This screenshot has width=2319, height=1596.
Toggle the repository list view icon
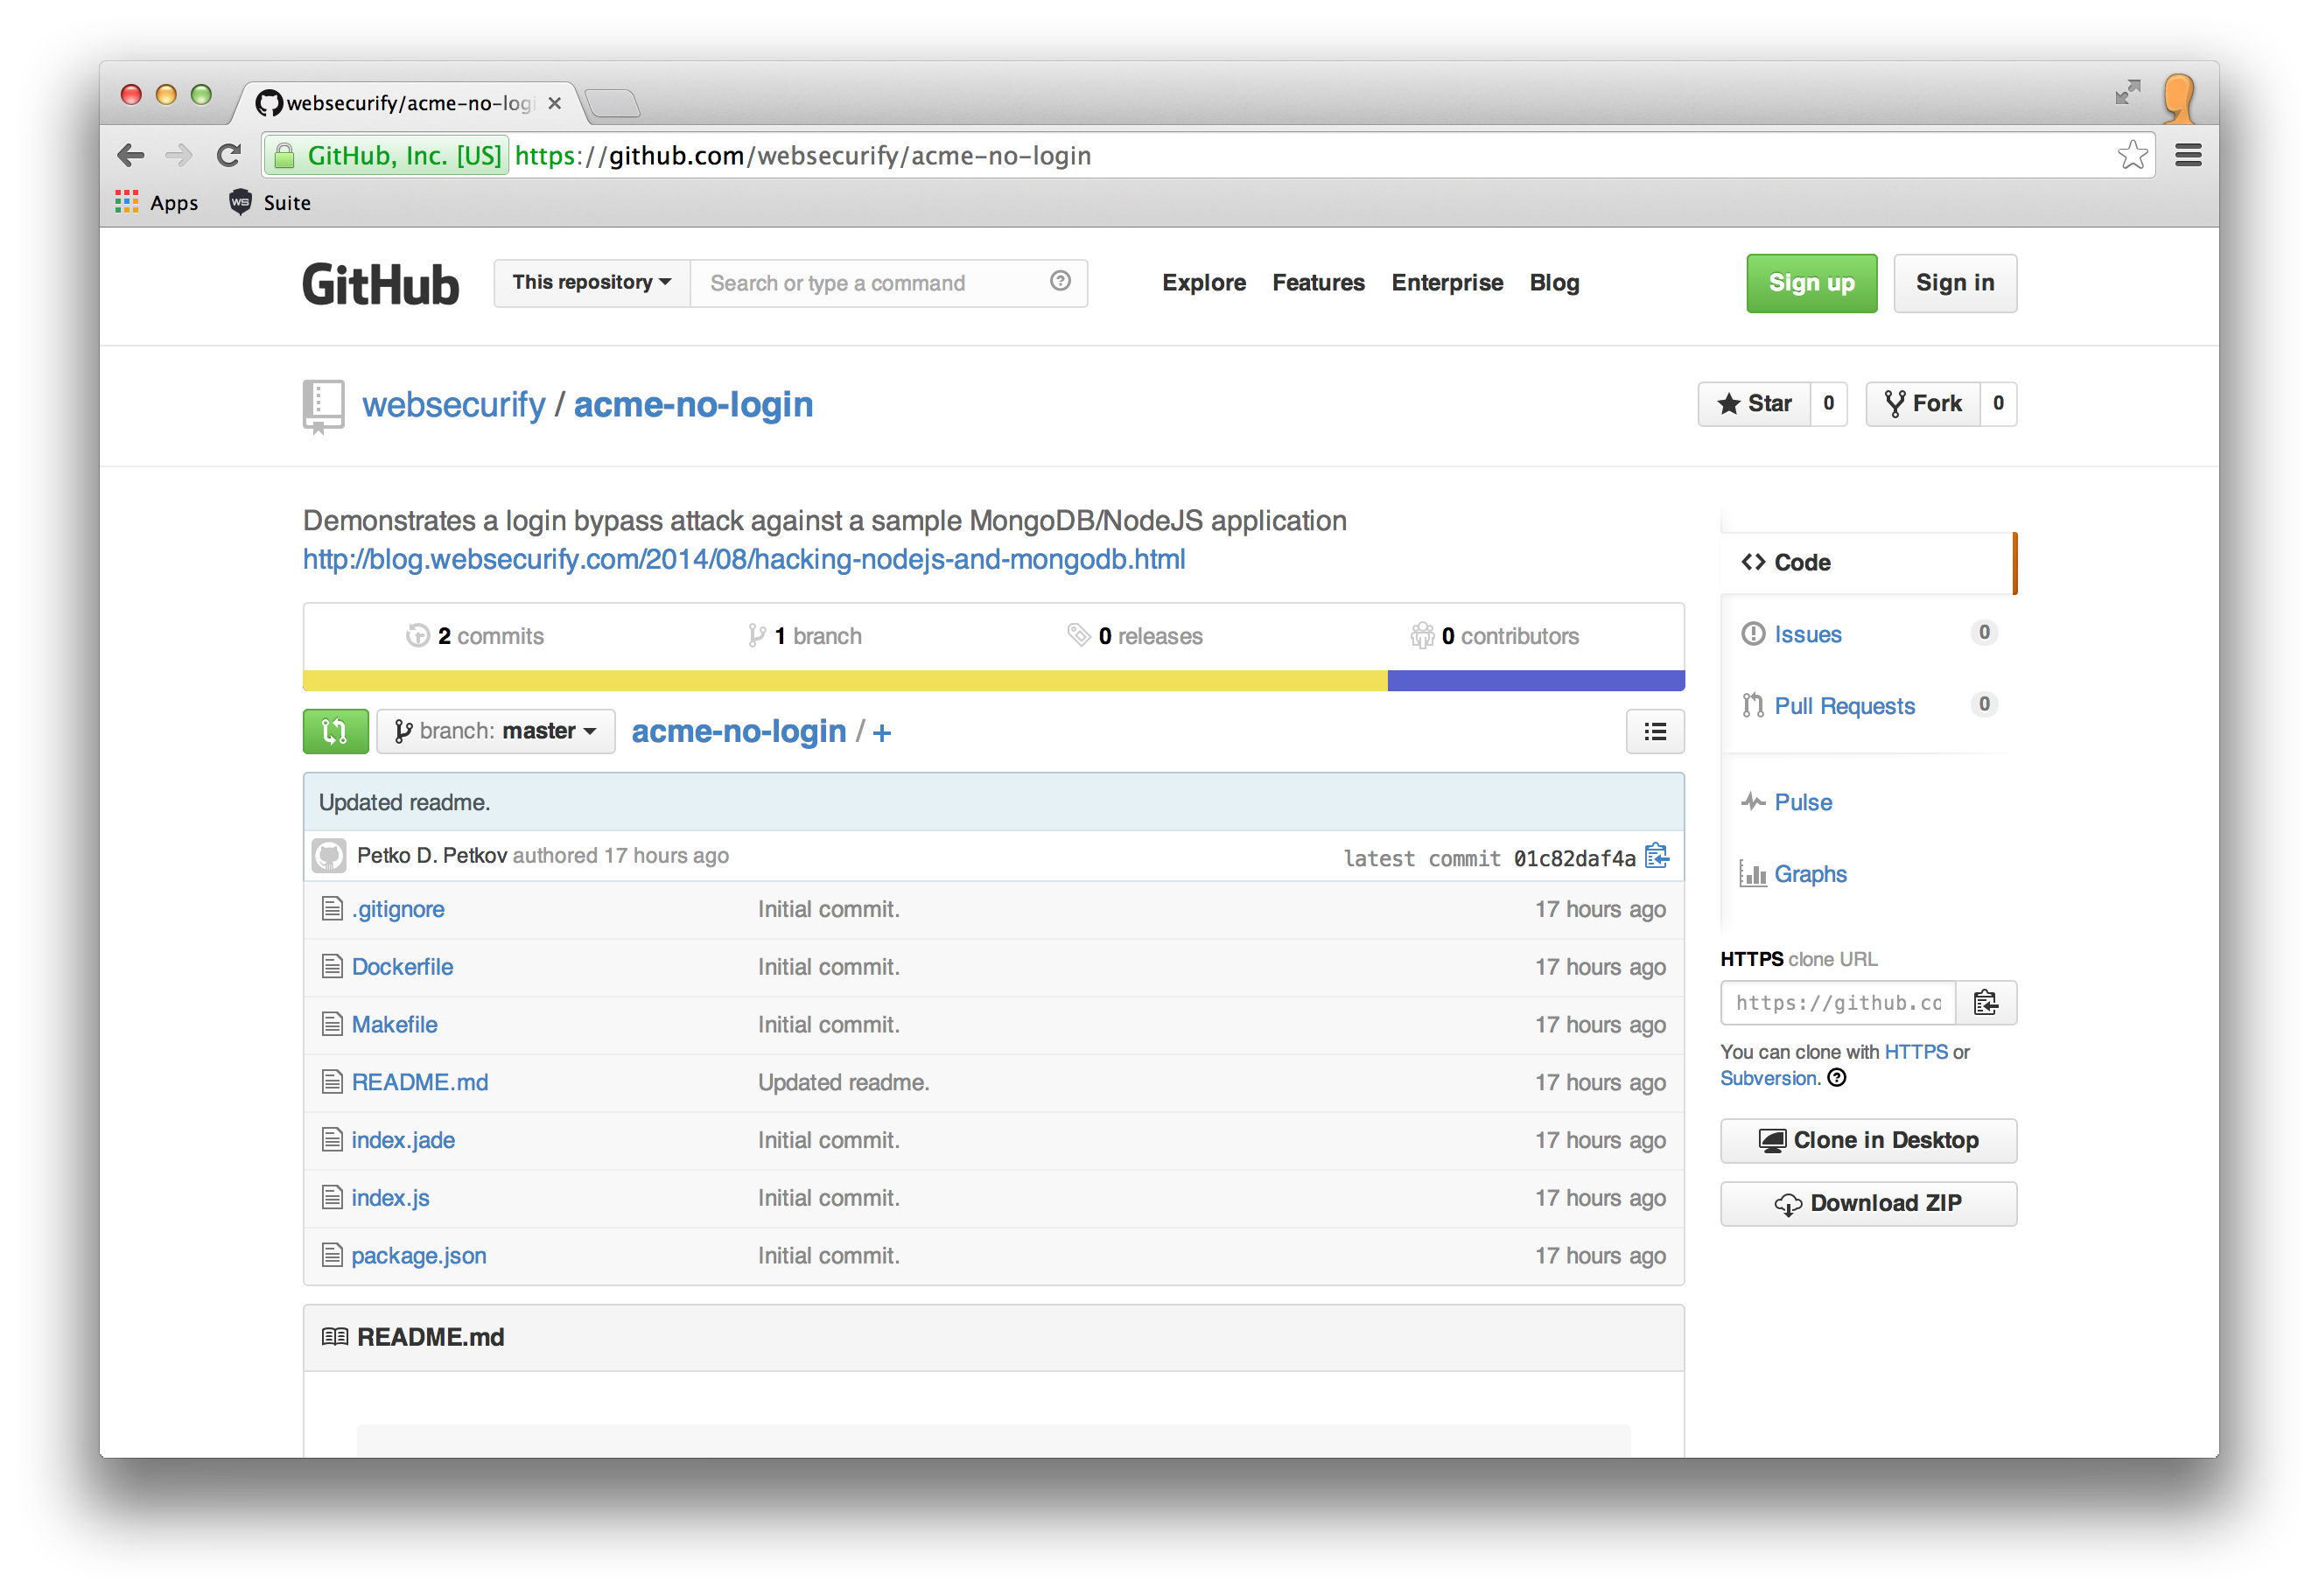point(1655,731)
